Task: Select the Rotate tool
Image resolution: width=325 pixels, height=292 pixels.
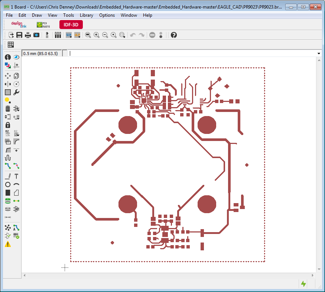Action: point(16,84)
